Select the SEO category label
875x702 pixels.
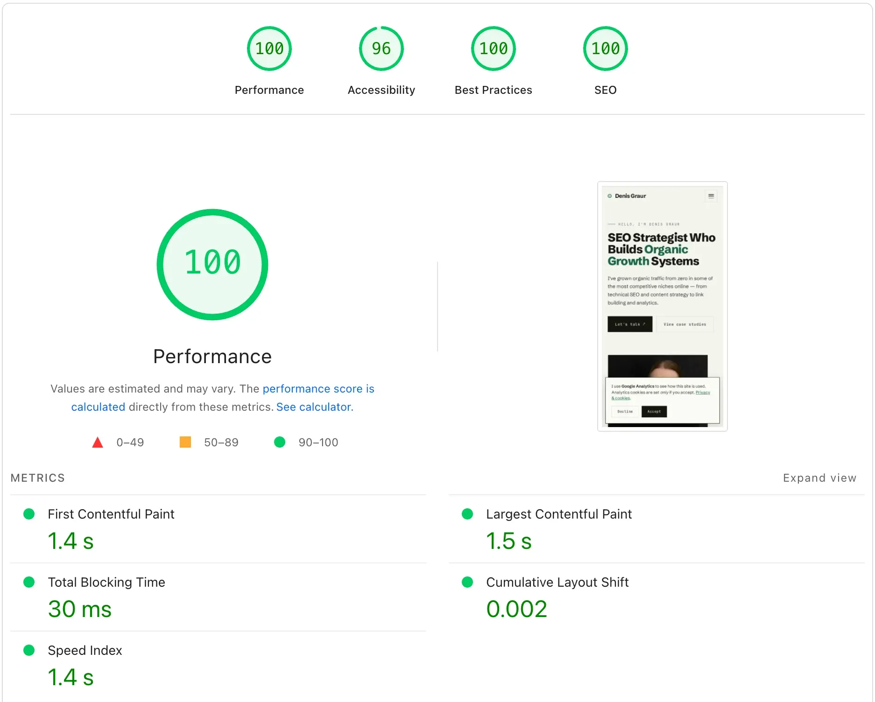[x=606, y=90]
